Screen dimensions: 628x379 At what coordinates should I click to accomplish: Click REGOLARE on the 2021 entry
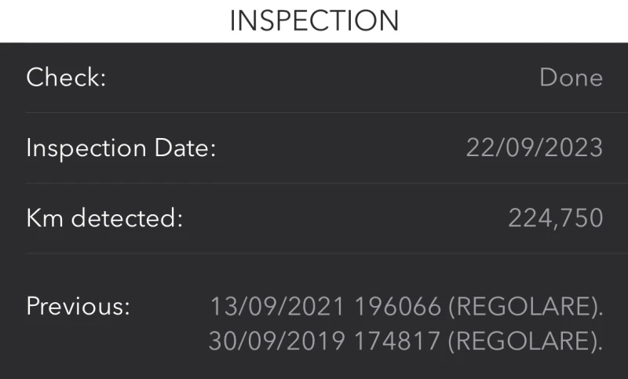pos(524,306)
